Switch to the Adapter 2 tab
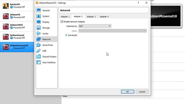This screenshot has width=185, height=104. click(78, 16)
